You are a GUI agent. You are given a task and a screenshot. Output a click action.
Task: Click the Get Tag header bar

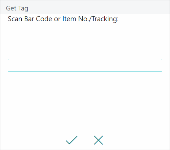pos(85,7)
